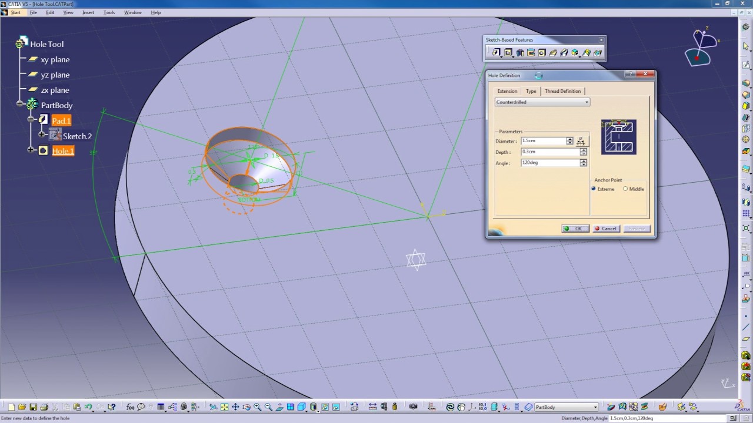The width and height of the screenshot is (753, 423).
Task: Switch to the Thread Definition tab
Action: click(x=562, y=91)
